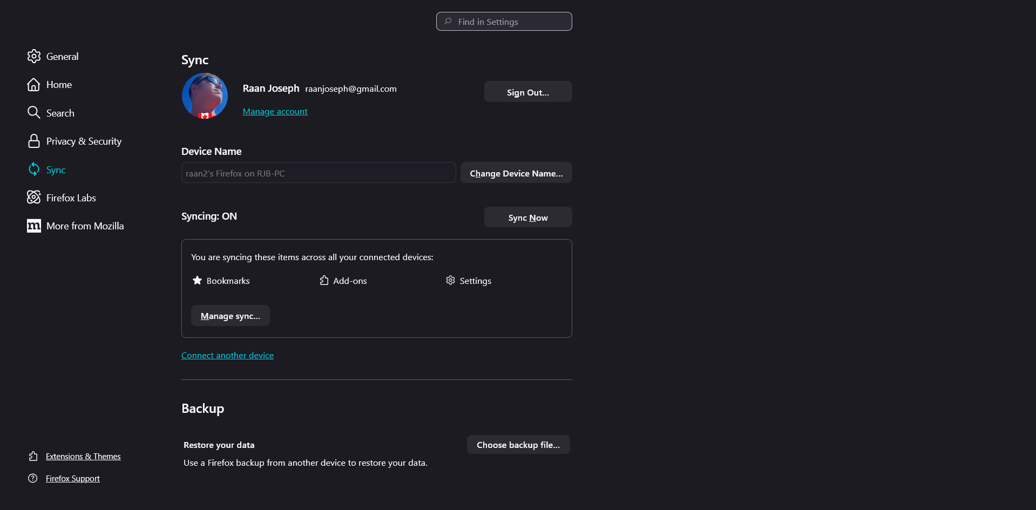Viewport: 1036px width, 510px height.
Task: Follow the Manage account link
Action: point(275,112)
